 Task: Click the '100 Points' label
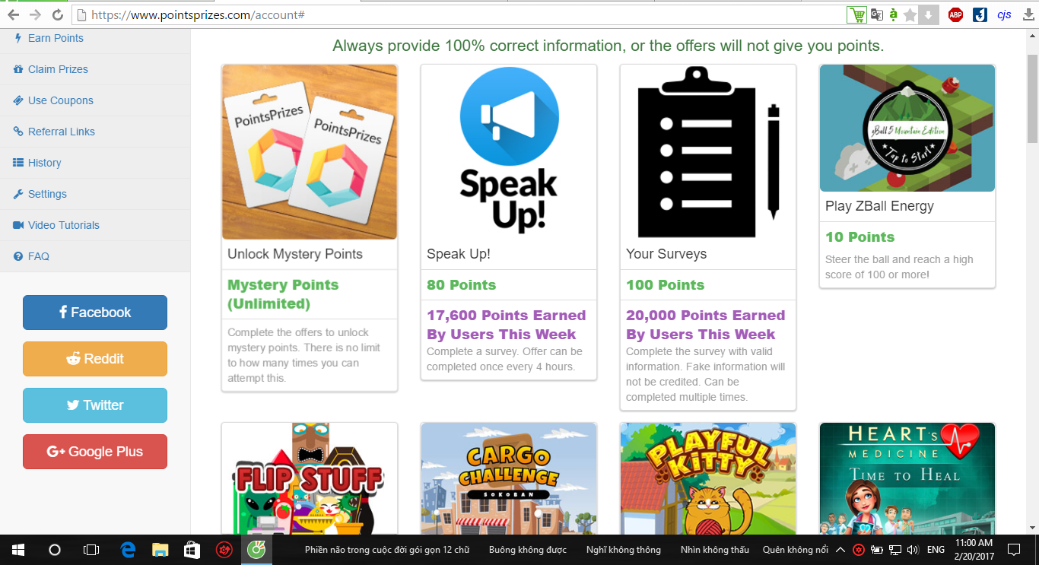pos(666,285)
